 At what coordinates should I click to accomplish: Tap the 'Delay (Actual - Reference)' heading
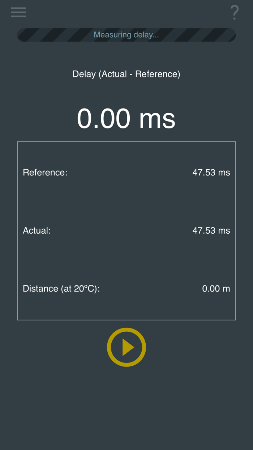pyautogui.click(x=126, y=73)
